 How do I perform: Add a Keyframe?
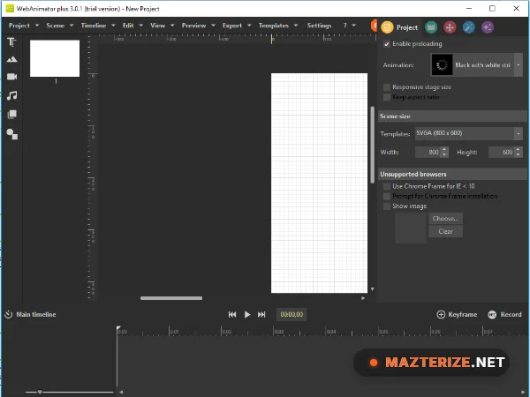click(x=457, y=315)
